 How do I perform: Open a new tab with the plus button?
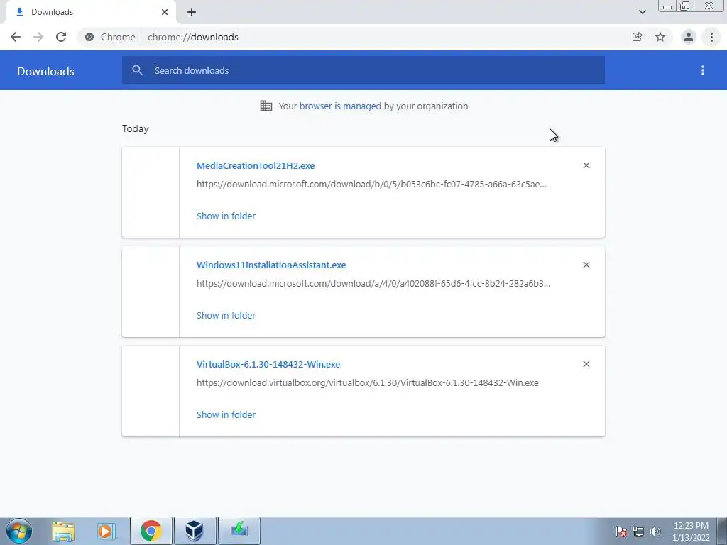pos(192,12)
